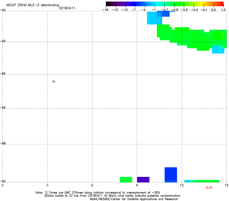Click the color bar label "-0.1"

pyautogui.click(x=204, y=10)
